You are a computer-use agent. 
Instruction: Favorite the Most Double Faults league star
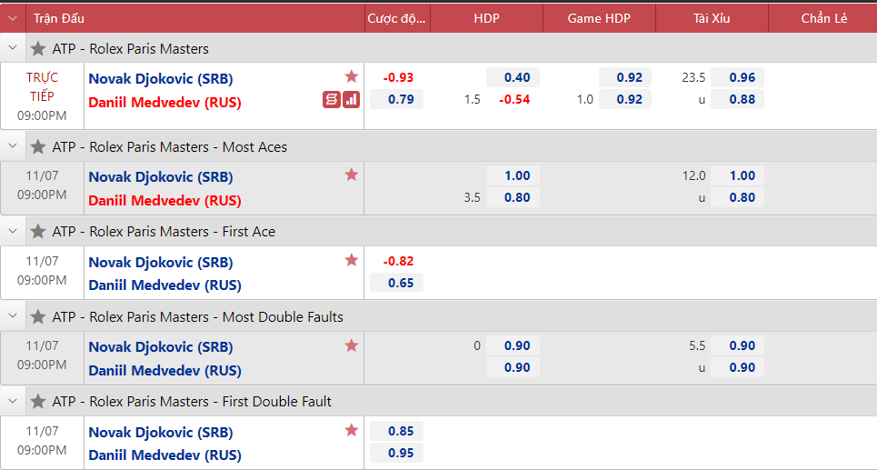[x=38, y=316]
